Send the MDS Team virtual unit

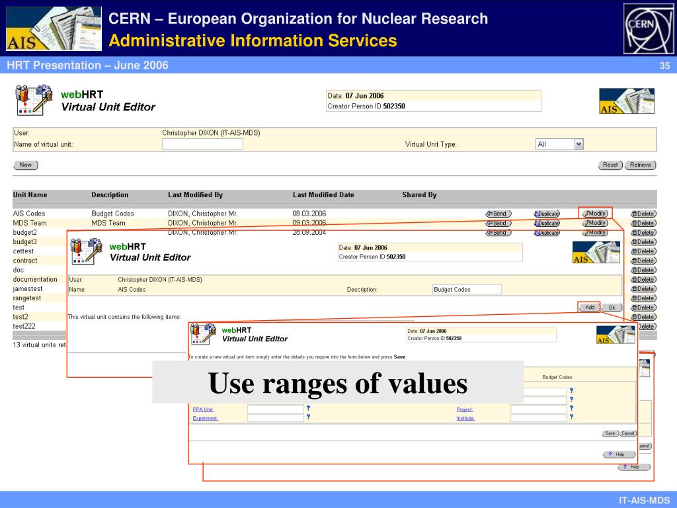[498, 224]
